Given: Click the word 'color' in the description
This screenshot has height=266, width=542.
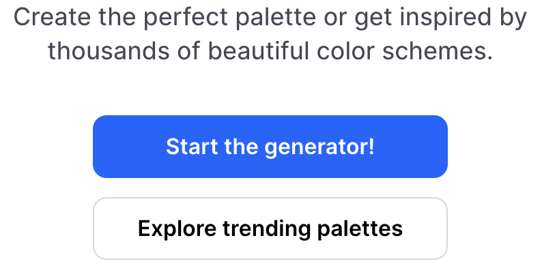Looking at the screenshot, I should 345,50.
